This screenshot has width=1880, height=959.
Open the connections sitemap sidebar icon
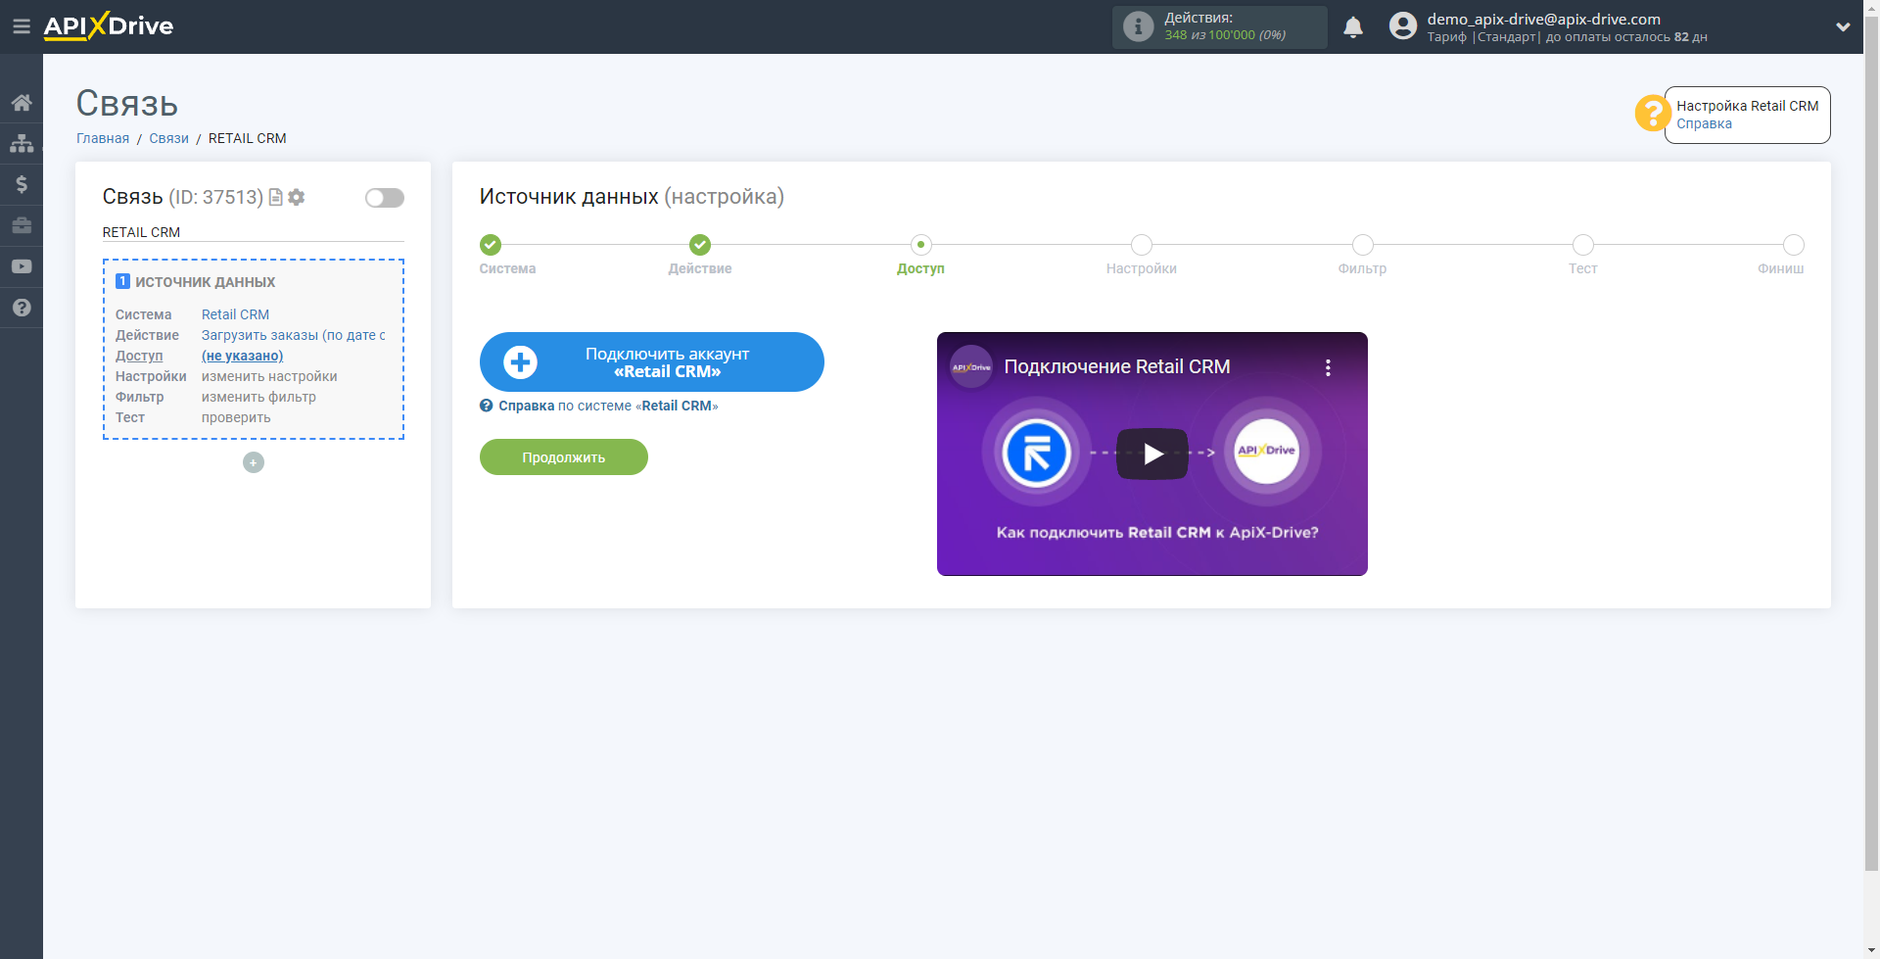[22, 144]
